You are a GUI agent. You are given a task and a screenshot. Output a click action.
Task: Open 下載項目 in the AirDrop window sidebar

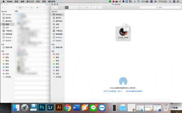(59, 31)
